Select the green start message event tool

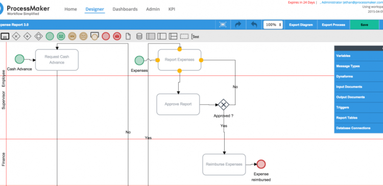[61, 37]
